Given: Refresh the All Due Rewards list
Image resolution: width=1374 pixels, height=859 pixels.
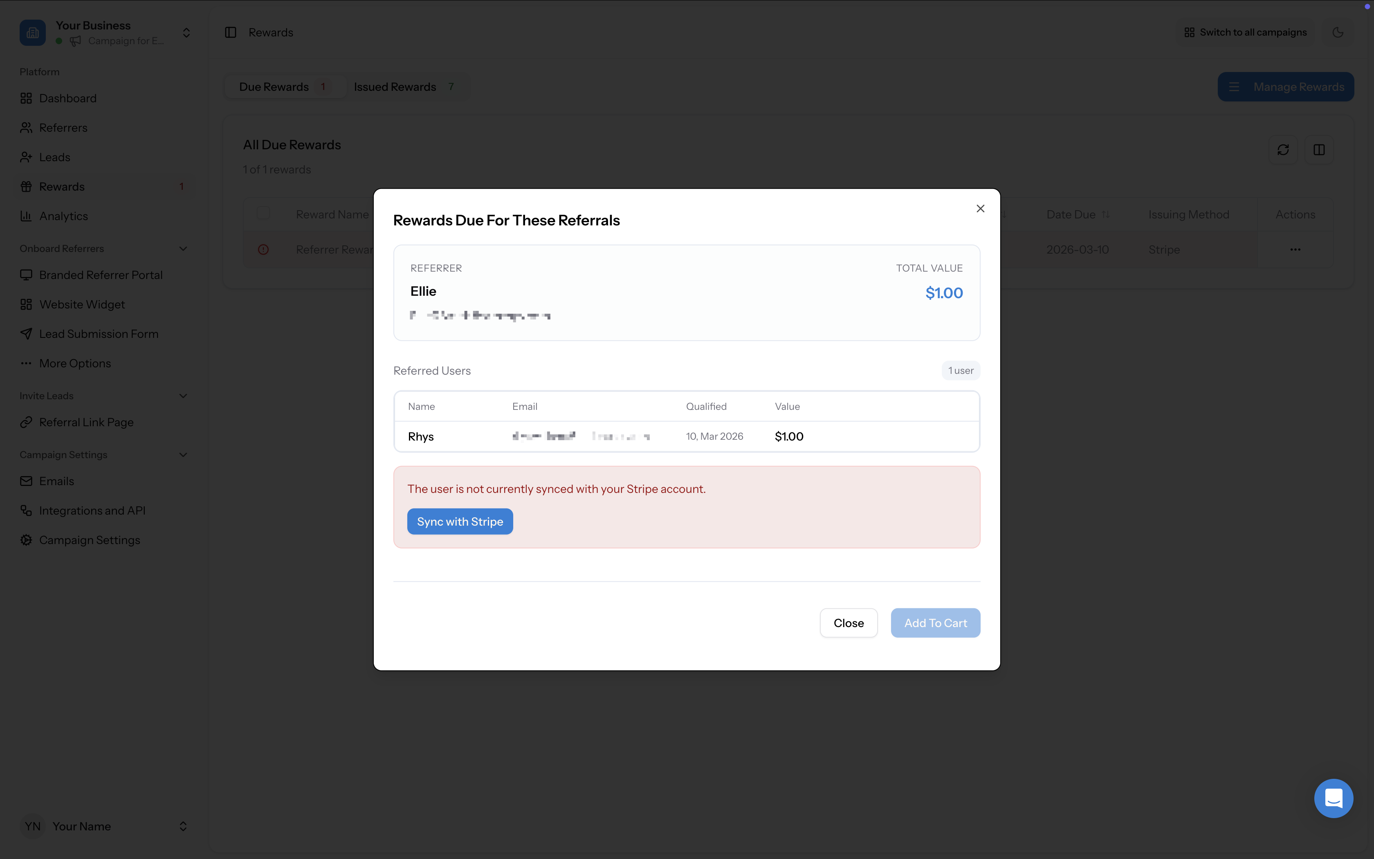Looking at the screenshot, I should pyautogui.click(x=1284, y=149).
